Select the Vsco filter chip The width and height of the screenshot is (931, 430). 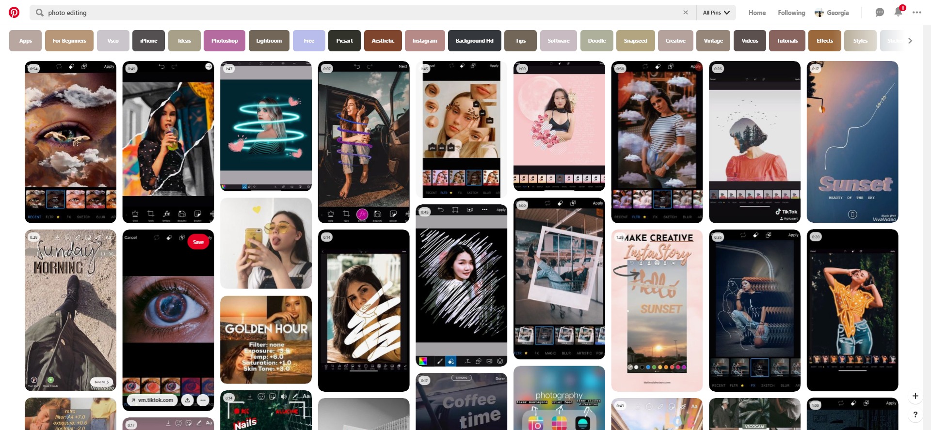[x=113, y=41]
